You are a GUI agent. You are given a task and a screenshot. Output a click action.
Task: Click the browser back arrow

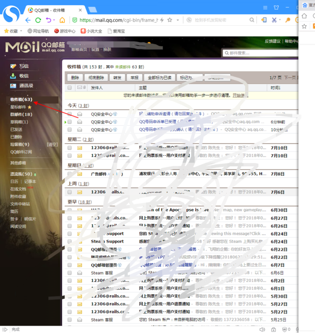pos(28,20)
